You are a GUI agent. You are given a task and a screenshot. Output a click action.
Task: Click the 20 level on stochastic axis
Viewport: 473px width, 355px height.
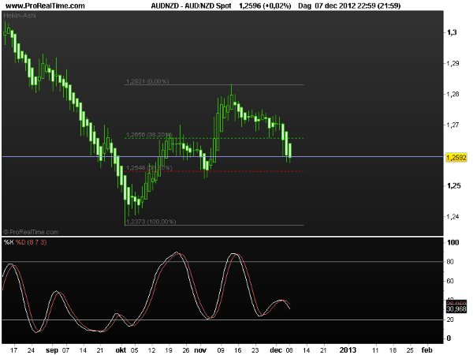[x=450, y=319]
